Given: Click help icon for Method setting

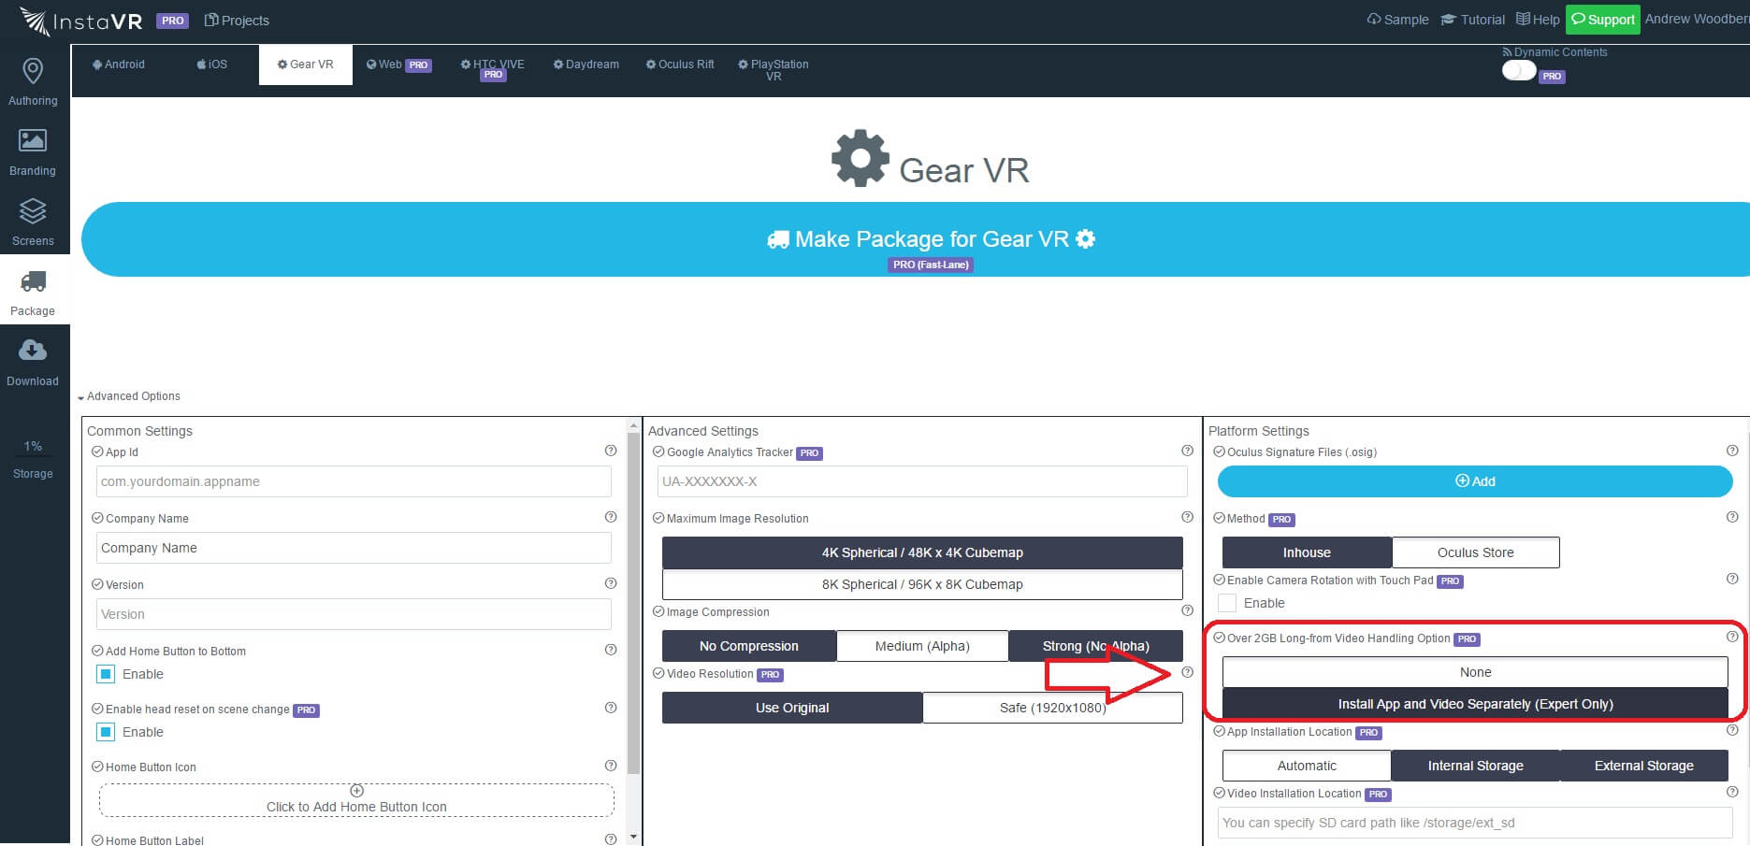Looking at the screenshot, I should coord(1732,517).
